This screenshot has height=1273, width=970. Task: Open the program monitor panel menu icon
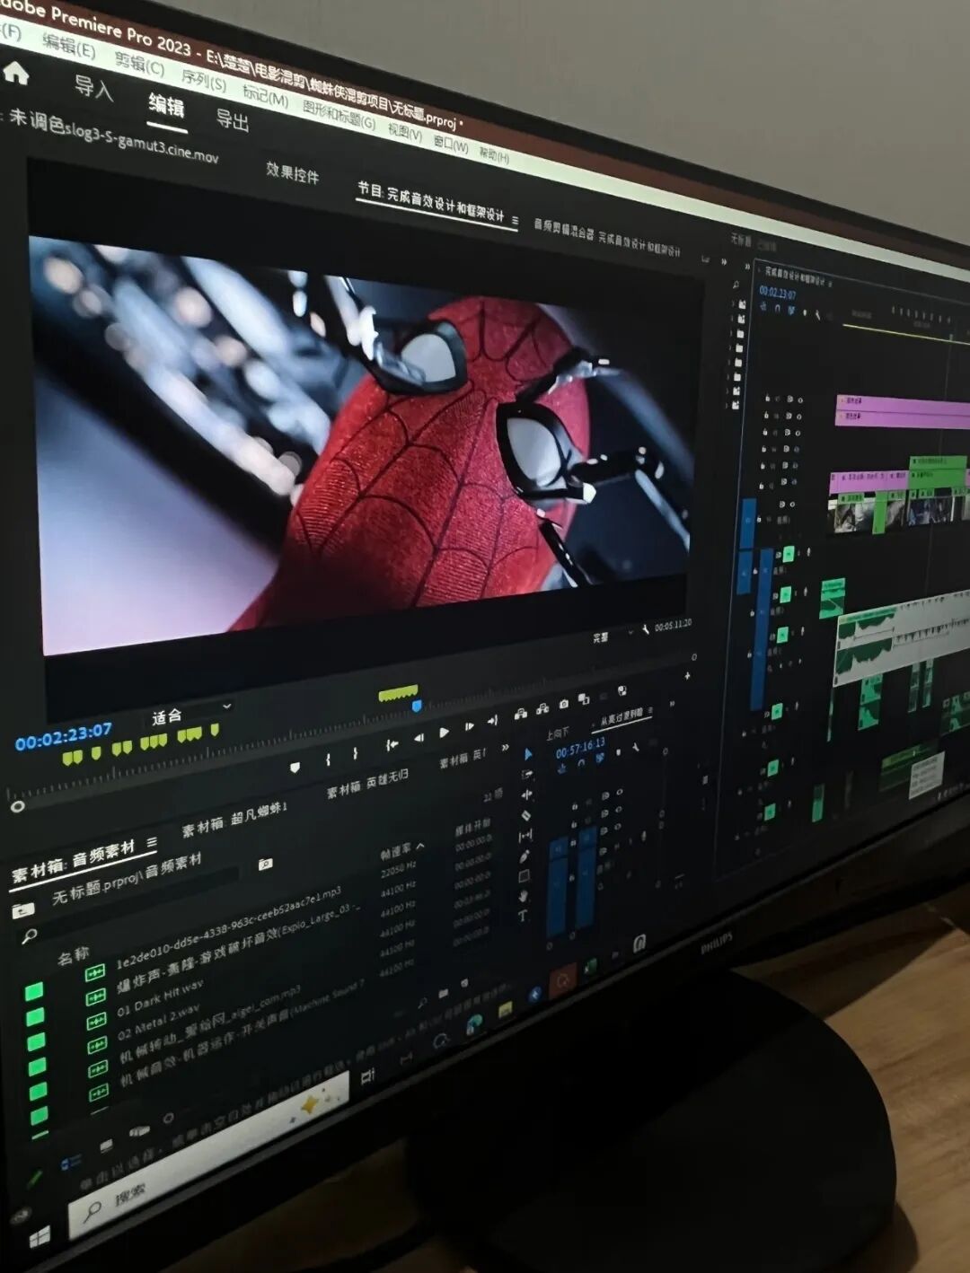point(515,220)
